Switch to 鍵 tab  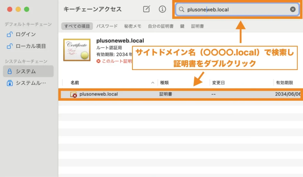(182, 26)
